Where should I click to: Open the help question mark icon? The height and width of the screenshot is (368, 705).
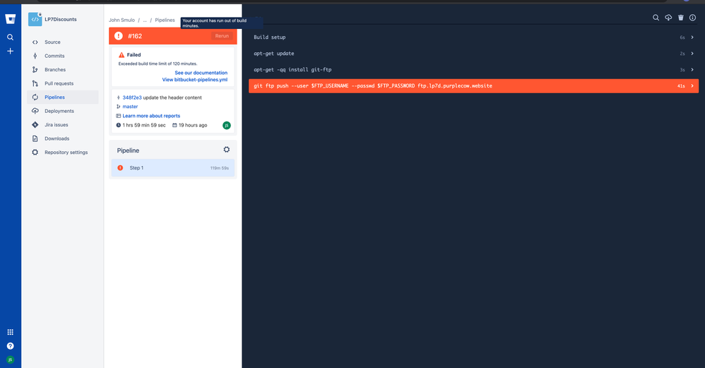click(11, 346)
